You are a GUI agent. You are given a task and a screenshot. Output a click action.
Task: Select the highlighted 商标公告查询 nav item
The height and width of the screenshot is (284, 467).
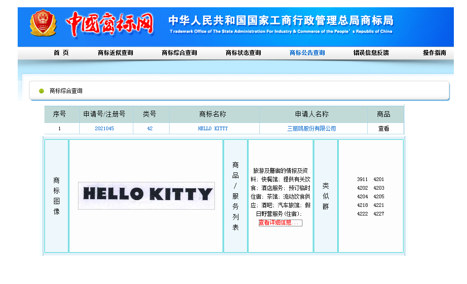[x=307, y=53]
